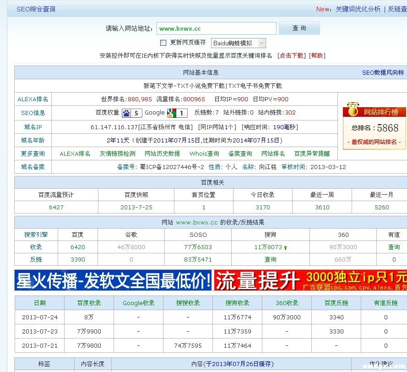Viewport: 407px width, 372px height.
Task: Select the ALEXA排名 query link
Action: pos(75,154)
